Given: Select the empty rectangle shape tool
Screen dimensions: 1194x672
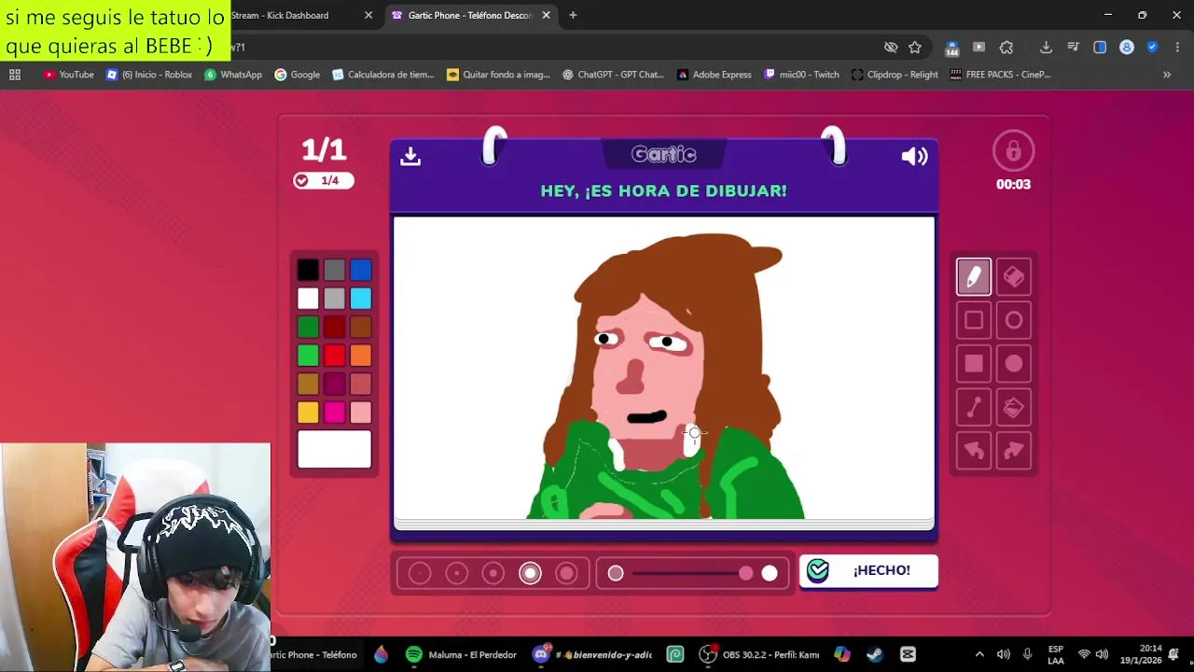Looking at the screenshot, I should [x=973, y=320].
